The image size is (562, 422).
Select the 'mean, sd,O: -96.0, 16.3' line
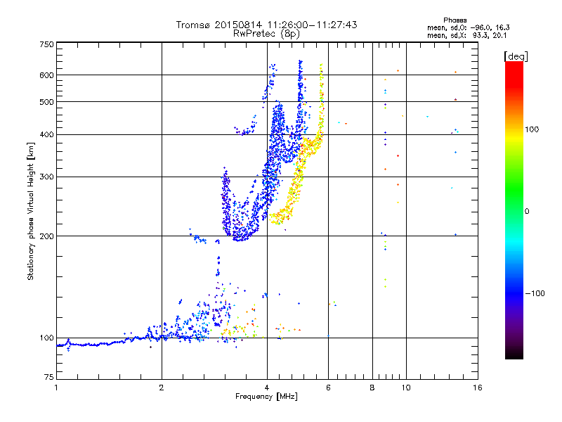click(x=468, y=27)
